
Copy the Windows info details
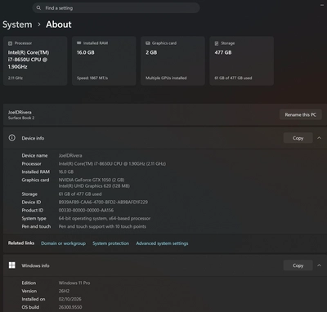[298, 265]
